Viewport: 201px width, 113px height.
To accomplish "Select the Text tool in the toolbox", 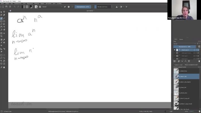I will coord(4,12).
